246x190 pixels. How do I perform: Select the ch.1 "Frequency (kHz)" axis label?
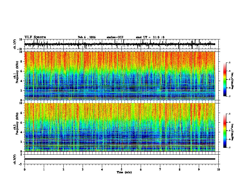(17, 72)
